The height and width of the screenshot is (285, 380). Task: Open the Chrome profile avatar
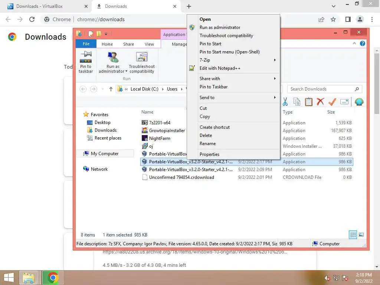click(x=360, y=19)
